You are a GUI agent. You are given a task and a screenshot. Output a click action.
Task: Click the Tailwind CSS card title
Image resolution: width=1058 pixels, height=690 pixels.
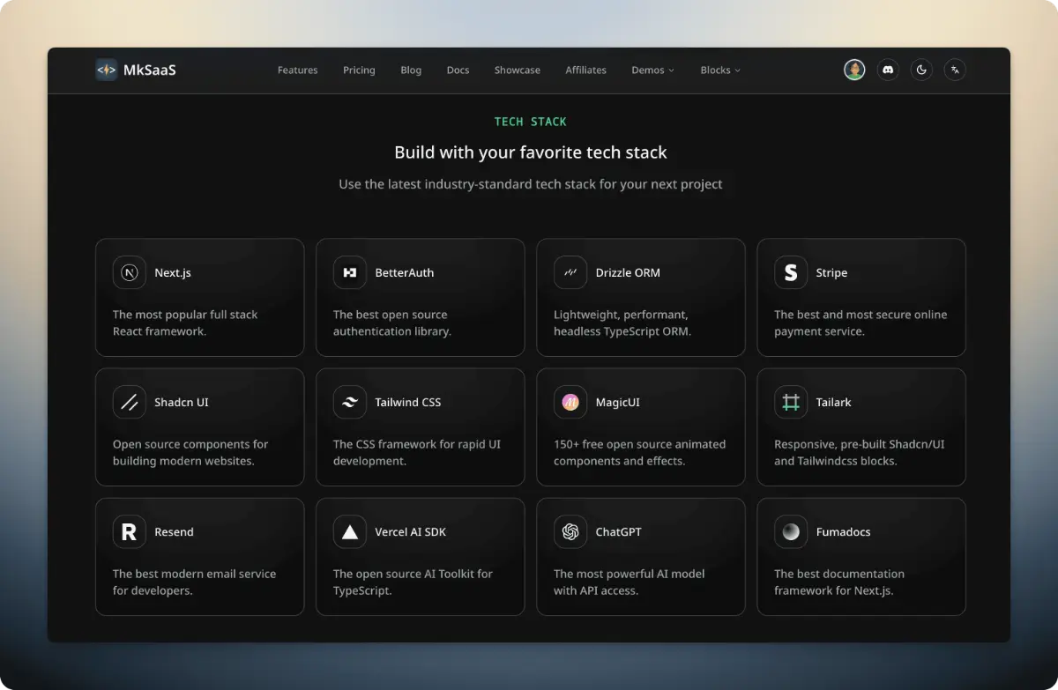(408, 402)
